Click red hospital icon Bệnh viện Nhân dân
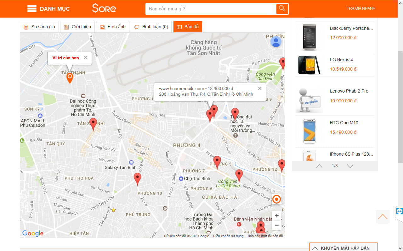The width and height of the screenshot is (403, 251). coord(239,224)
